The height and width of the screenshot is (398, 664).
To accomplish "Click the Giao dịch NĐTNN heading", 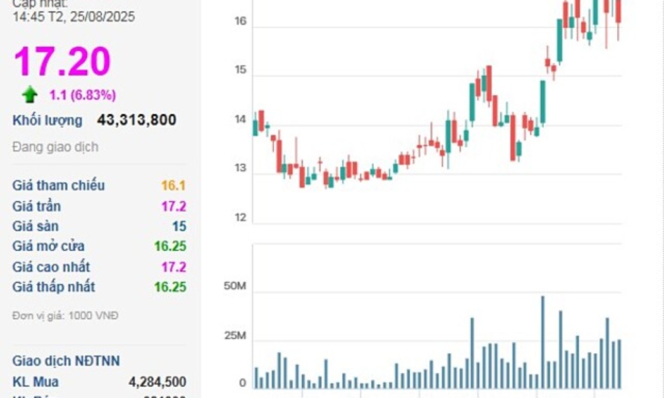I will tap(66, 361).
